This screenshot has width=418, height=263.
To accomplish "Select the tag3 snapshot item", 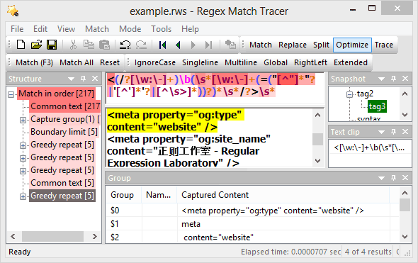I will point(377,106).
